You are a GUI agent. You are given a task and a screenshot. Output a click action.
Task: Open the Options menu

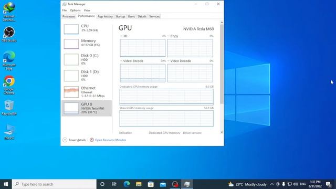[x=75, y=10]
